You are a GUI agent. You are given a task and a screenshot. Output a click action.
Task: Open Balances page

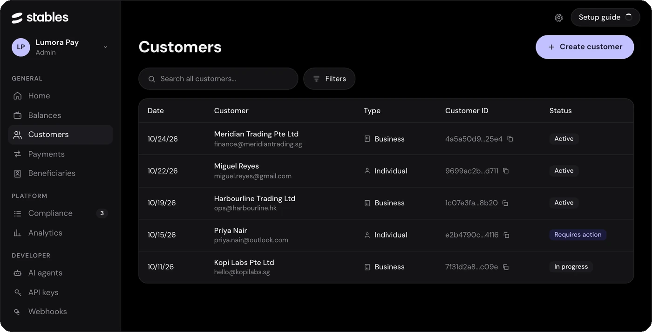click(61, 115)
